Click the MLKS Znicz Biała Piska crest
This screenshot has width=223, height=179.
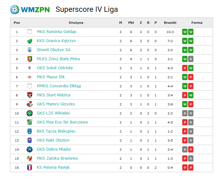[x=30, y=59]
